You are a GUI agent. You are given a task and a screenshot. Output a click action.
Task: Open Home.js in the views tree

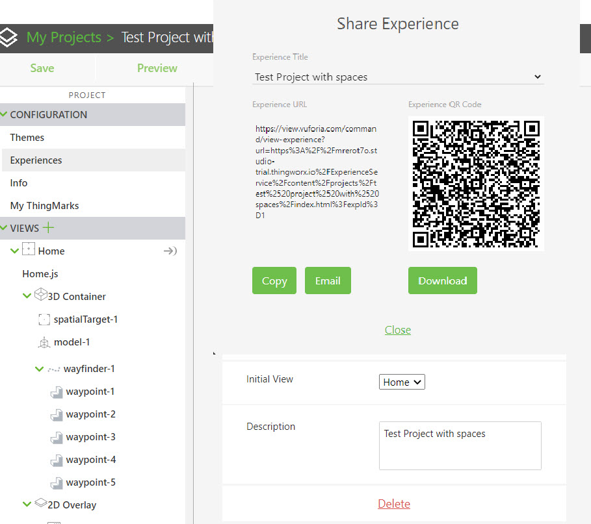(40, 273)
